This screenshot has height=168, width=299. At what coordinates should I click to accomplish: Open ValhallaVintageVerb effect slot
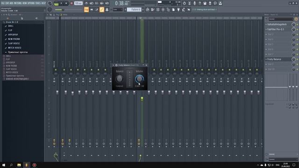277,24
